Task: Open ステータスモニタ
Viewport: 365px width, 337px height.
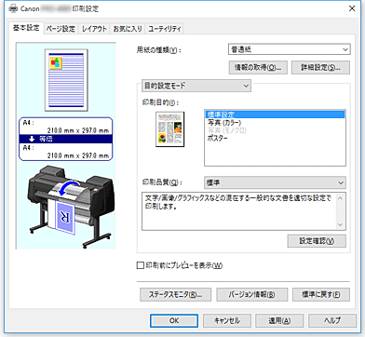Action: pos(175,294)
